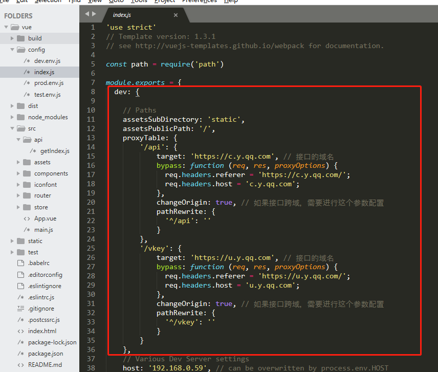Click the App.vue code file icon

click(27, 218)
